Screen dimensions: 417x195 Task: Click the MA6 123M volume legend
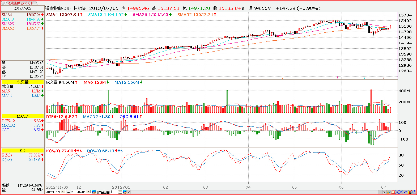click(96, 82)
